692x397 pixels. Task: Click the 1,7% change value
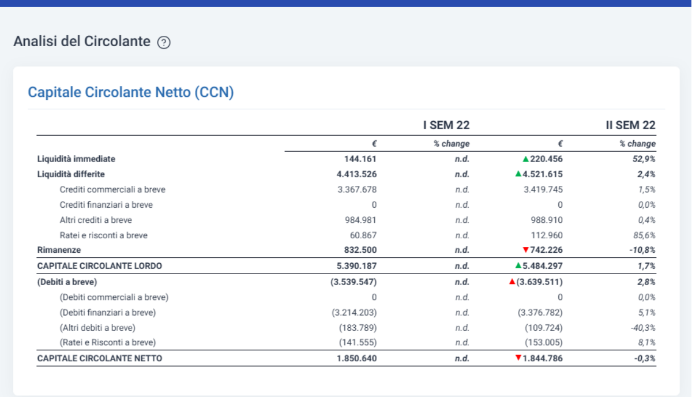click(x=647, y=266)
